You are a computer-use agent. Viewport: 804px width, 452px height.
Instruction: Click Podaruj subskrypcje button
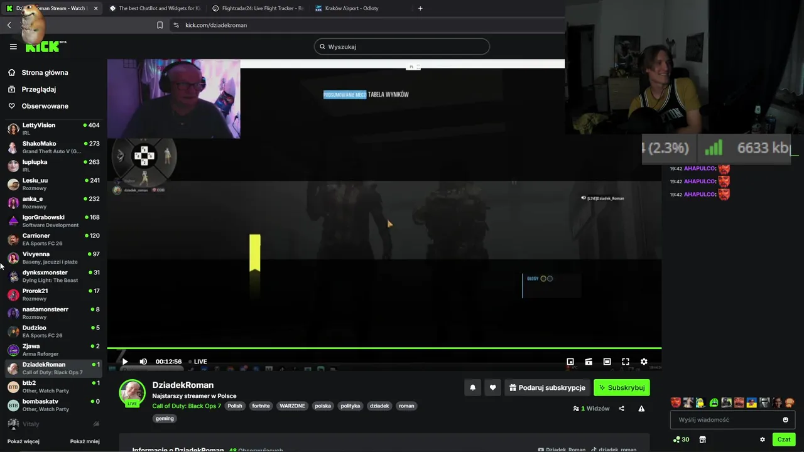point(548,388)
